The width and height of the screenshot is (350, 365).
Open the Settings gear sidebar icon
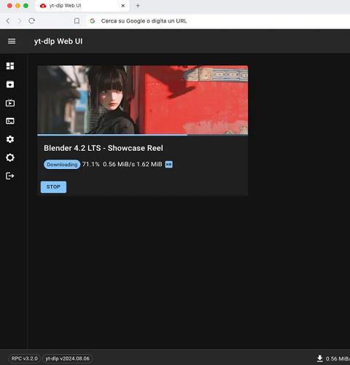point(10,139)
